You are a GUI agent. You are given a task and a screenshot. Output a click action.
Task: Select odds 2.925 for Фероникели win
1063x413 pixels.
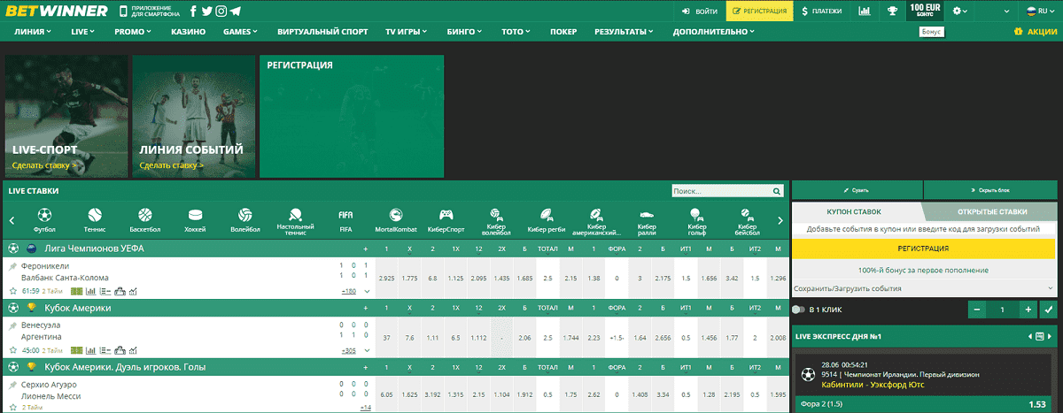(x=386, y=279)
